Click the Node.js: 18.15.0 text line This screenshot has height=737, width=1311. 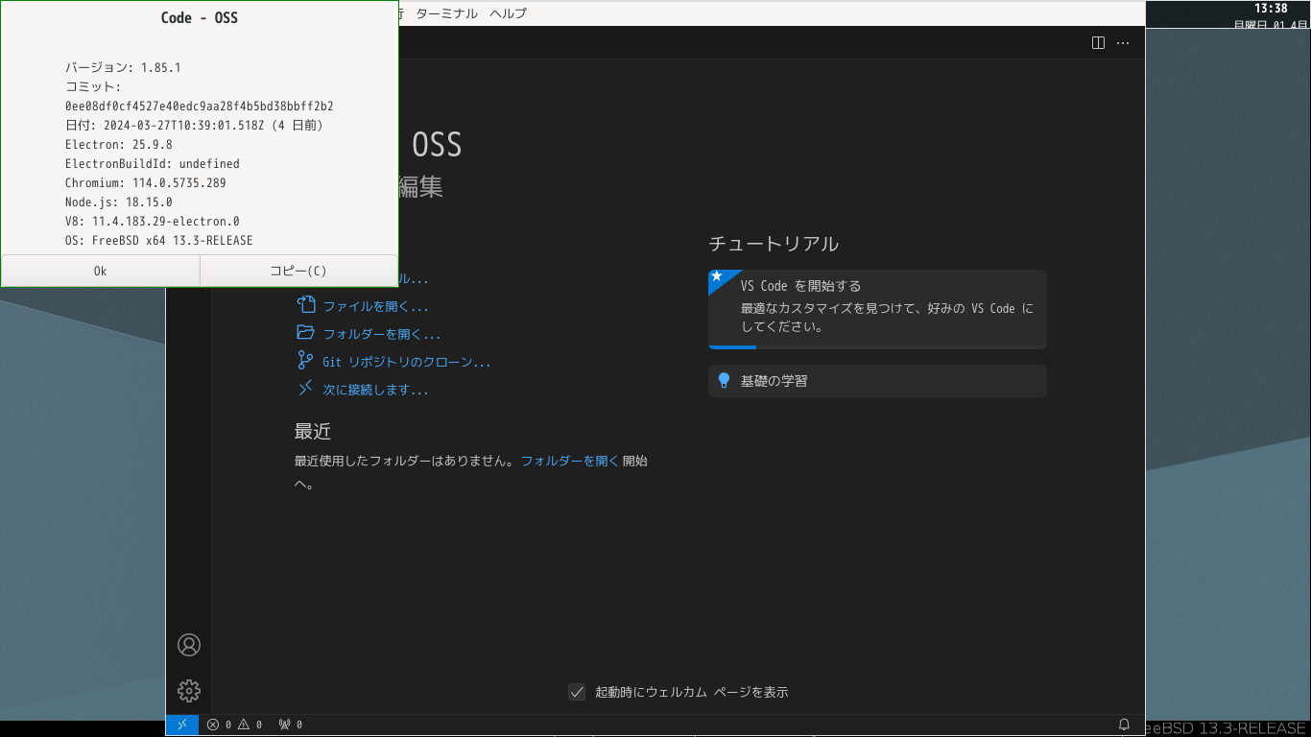coord(119,202)
